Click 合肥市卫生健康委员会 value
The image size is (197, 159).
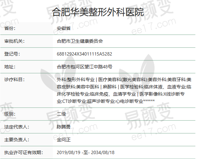[x=80, y=41]
